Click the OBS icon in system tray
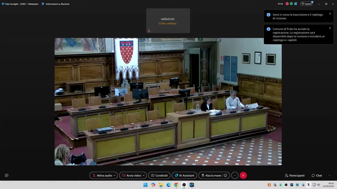The height and width of the screenshot is (189, 337). click(x=286, y=185)
